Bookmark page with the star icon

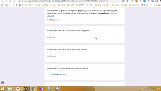[128, 1]
